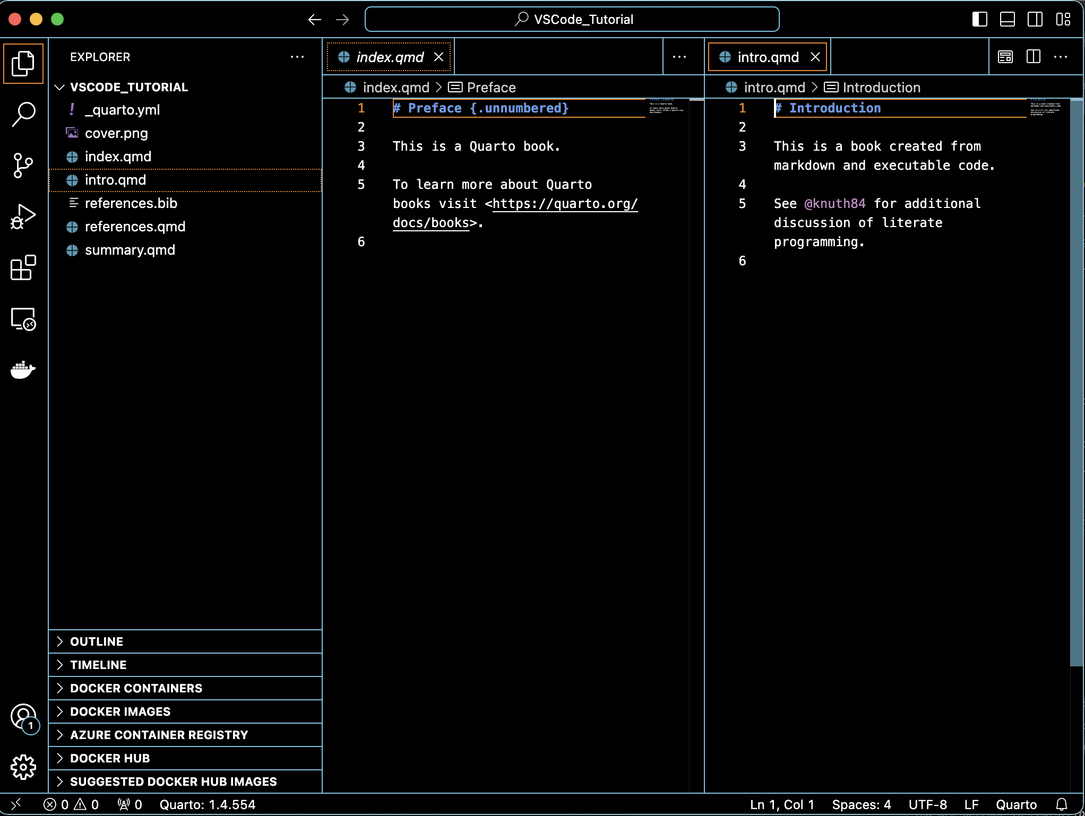Click the Quarto: 1.4.554 status item

pyautogui.click(x=208, y=804)
